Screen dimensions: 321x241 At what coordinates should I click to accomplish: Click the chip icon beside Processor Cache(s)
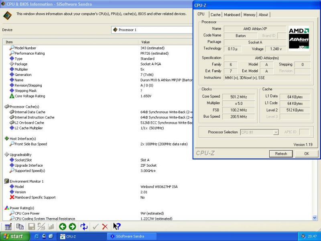tap(7, 106)
